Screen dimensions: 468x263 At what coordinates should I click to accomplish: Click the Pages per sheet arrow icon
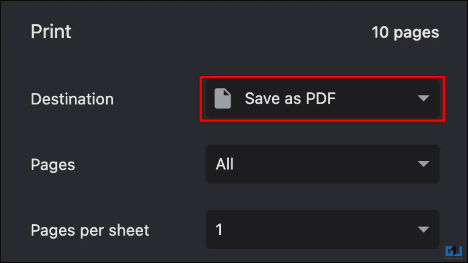pyautogui.click(x=423, y=230)
